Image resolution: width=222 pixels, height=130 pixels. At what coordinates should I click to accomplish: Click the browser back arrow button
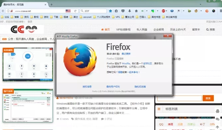[3, 11]
